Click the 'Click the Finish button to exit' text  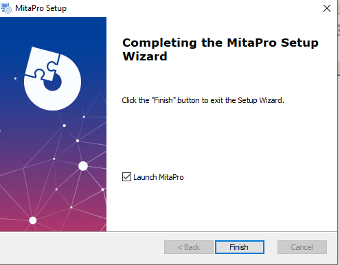coord(203,100)
